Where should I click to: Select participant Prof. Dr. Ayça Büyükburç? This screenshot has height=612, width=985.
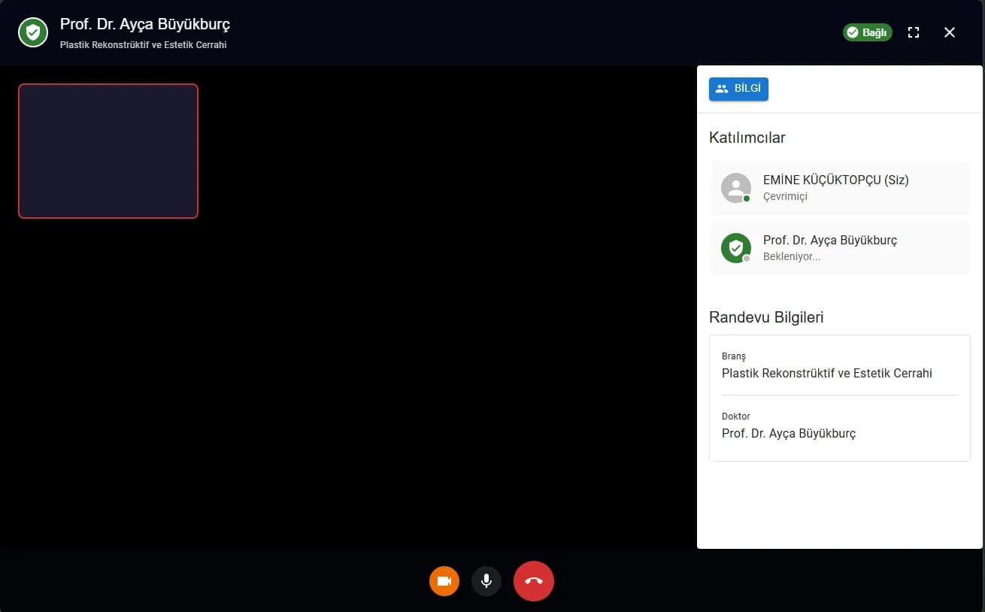pos(840,248)
